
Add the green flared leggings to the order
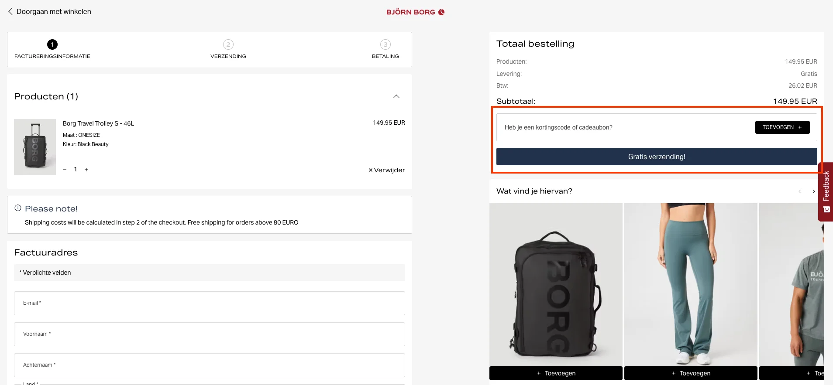tap(691, 373)
